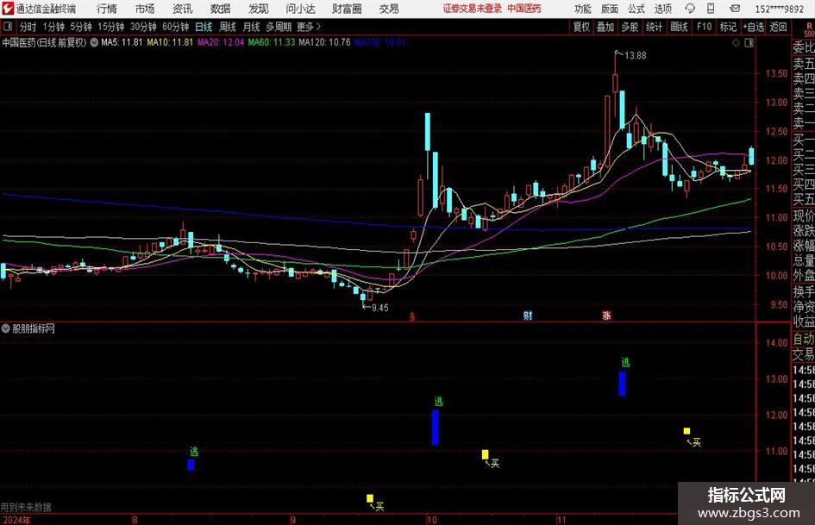
Task: Open the 市场 menu
Action: (x=145, y=9)
